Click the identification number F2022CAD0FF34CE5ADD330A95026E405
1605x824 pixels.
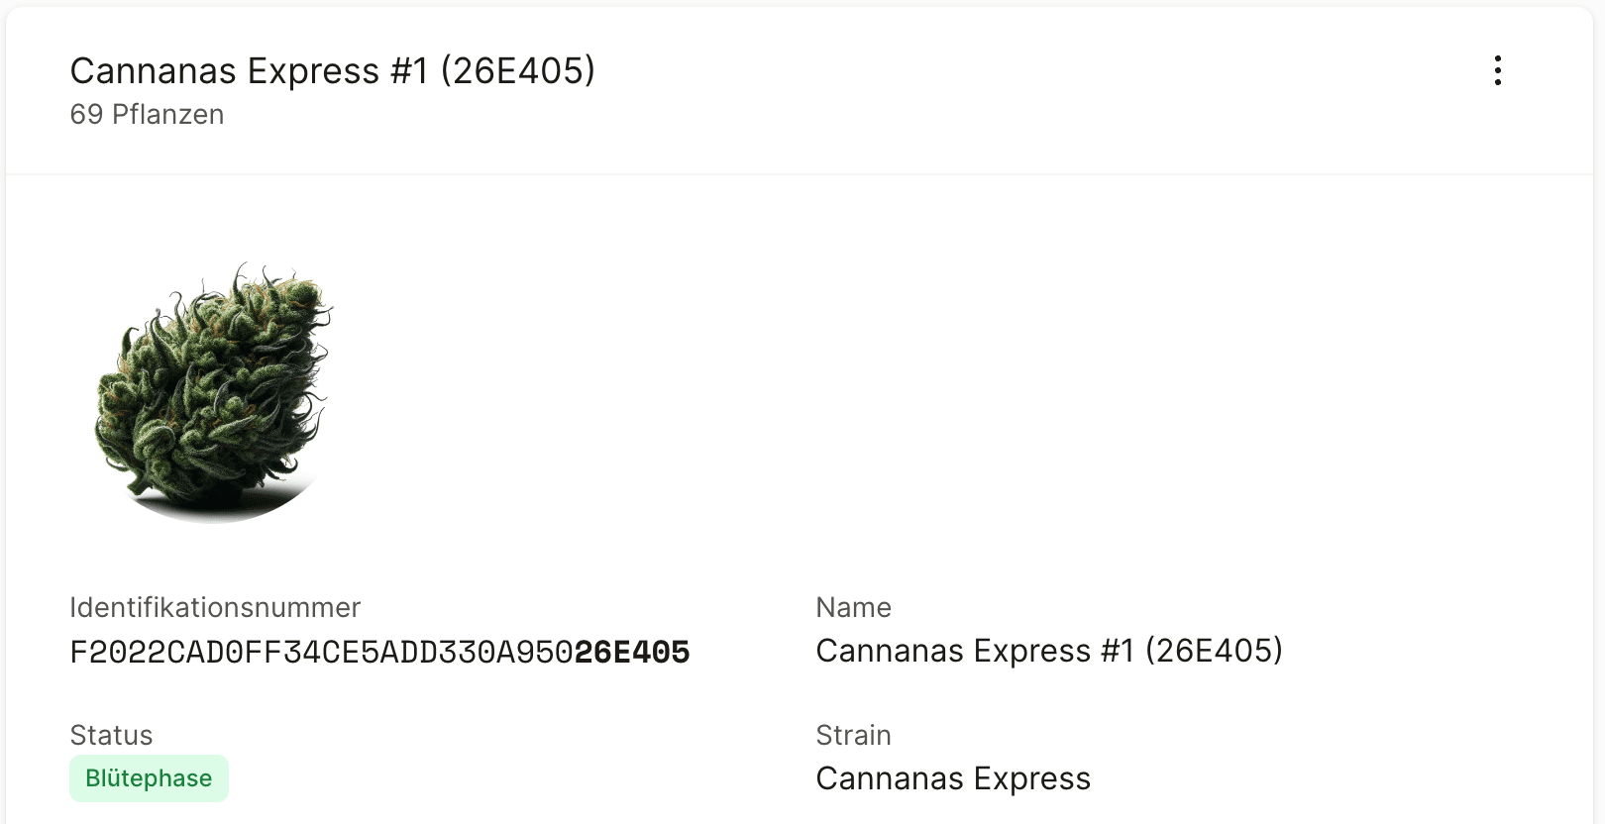tap(379, 652)
